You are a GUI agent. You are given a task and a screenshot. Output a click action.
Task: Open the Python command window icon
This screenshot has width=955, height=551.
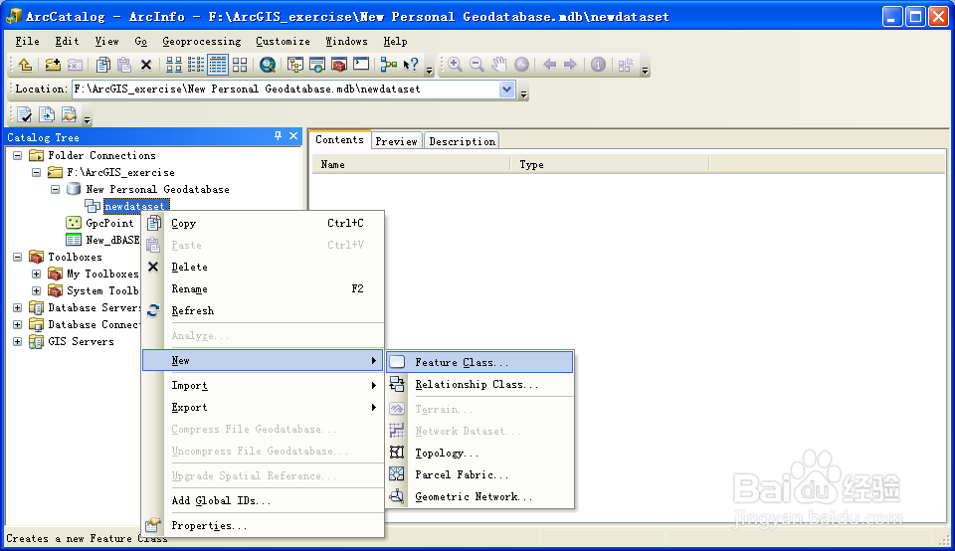coord(361,65)
